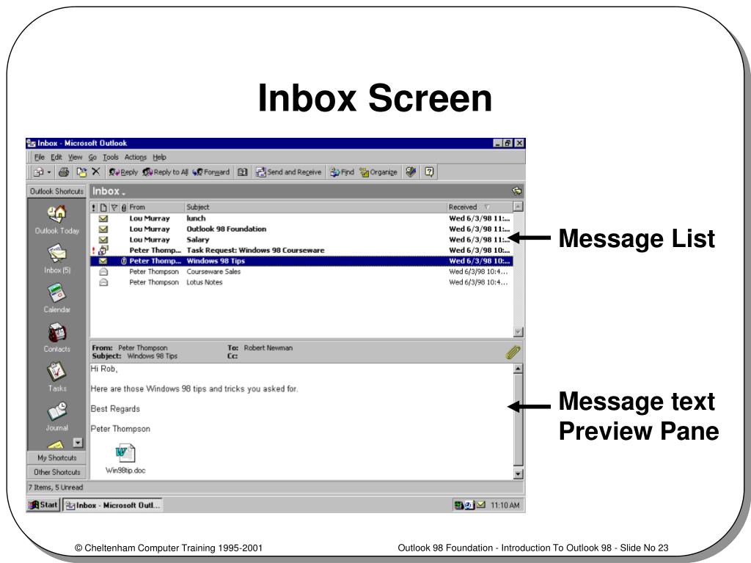Open the Contacts shortcut icon

pyautogui.click(x=56, y=332)
